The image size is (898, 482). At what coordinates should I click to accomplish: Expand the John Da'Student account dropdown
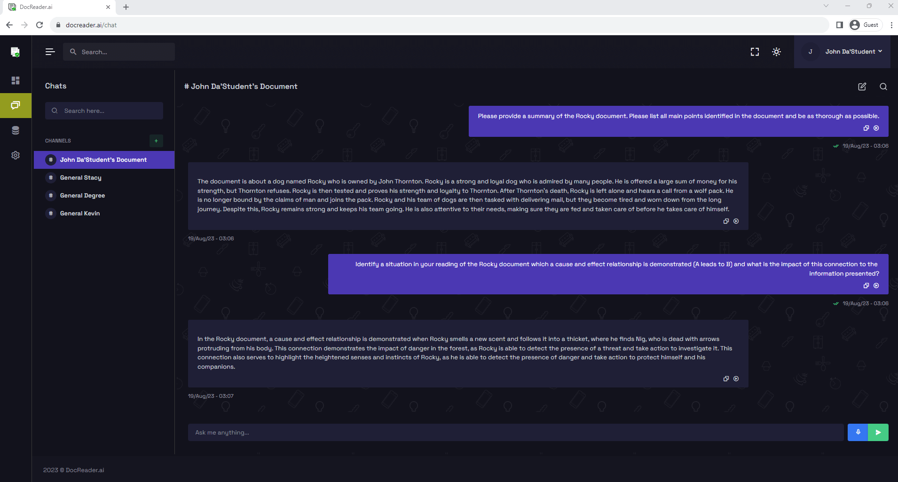click(x=853, y=52)
